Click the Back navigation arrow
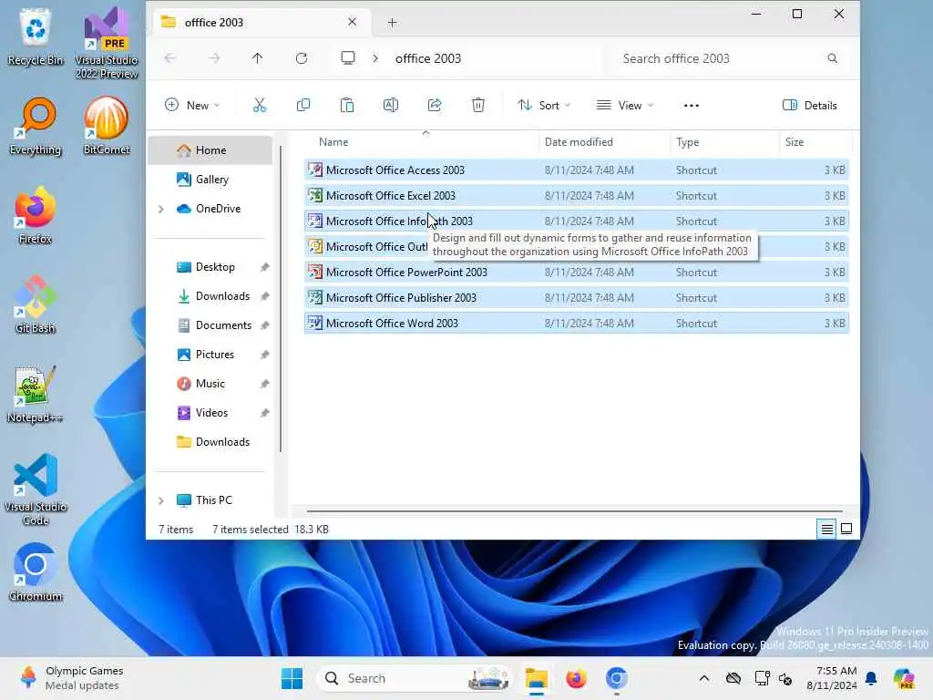This screenshot has width=933, height=700. tap(170, 58)
